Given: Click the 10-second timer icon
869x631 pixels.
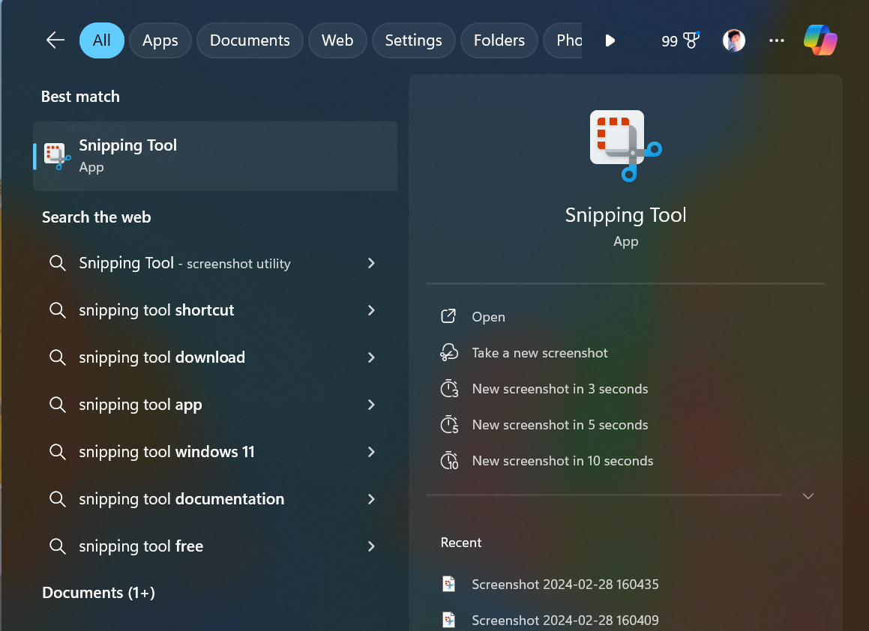Looking at the screenshot, I should pos(449,460).
